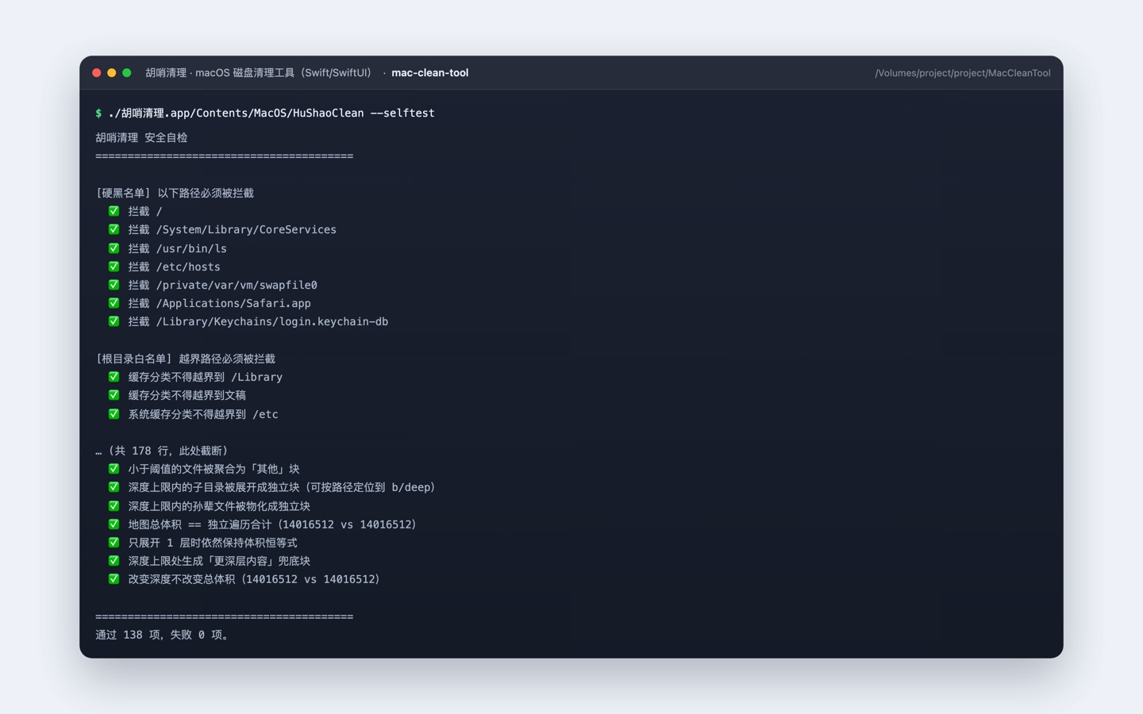Click the green check beside 地图总体积 line
The width and height of the screenshot is (1143, 714).
(x=114, y=524)
